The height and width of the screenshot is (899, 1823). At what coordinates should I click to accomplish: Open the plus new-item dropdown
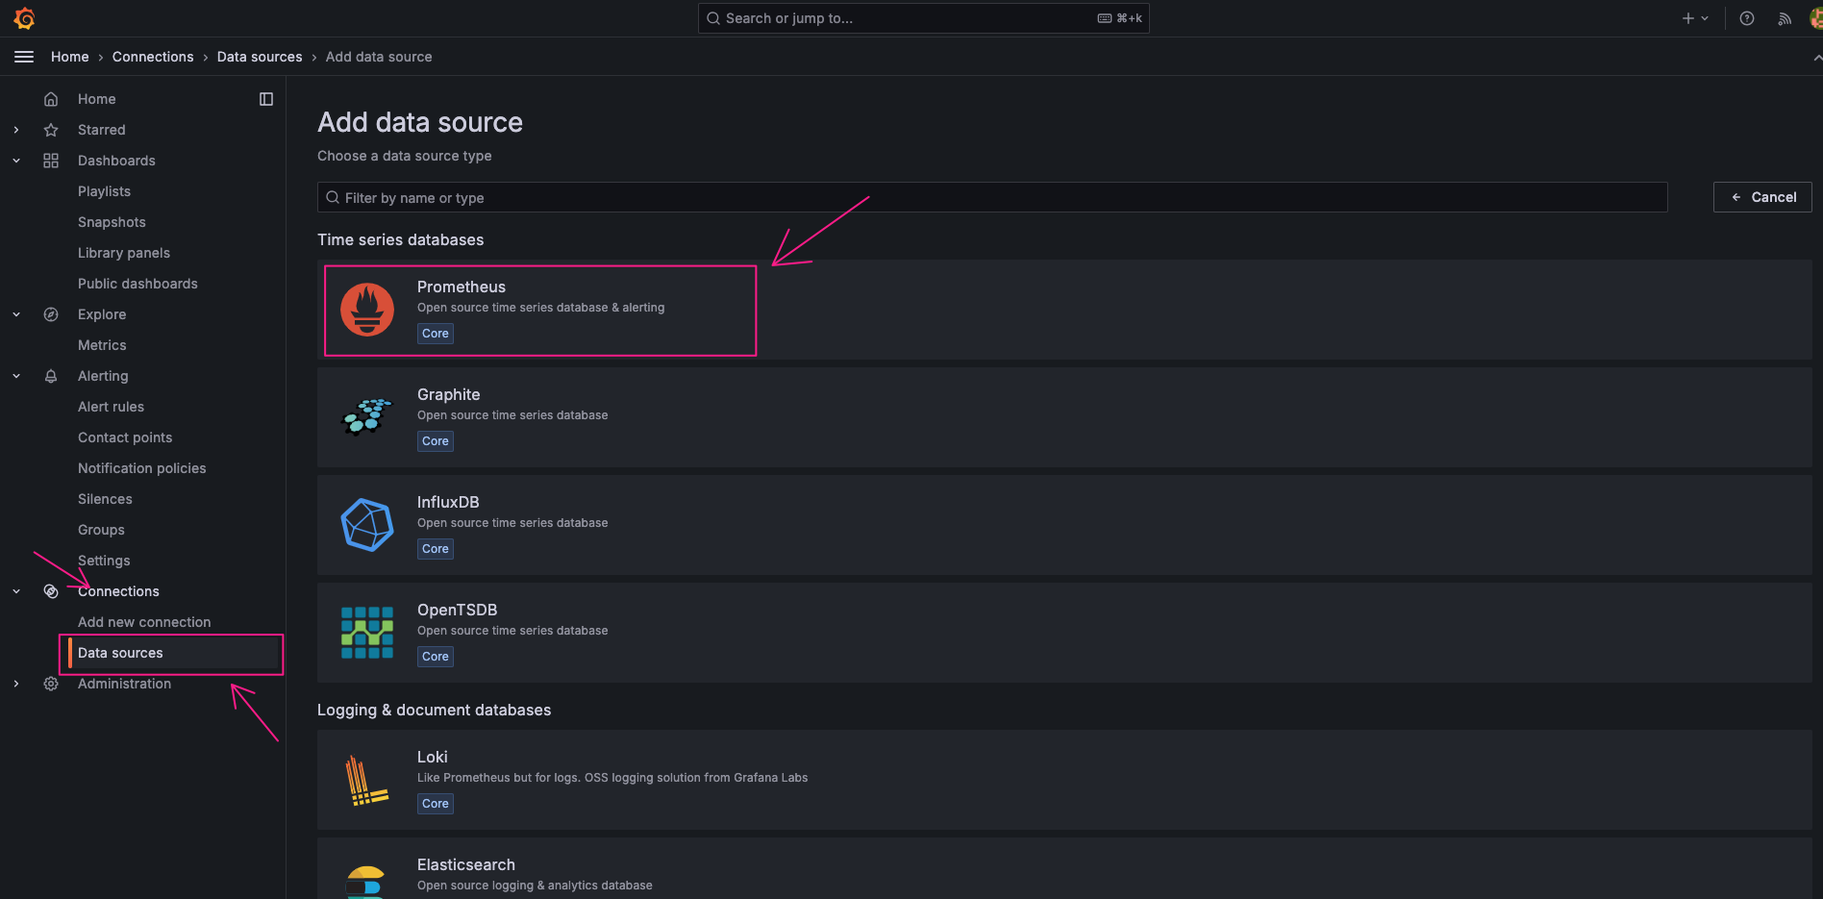[1694, 18]
